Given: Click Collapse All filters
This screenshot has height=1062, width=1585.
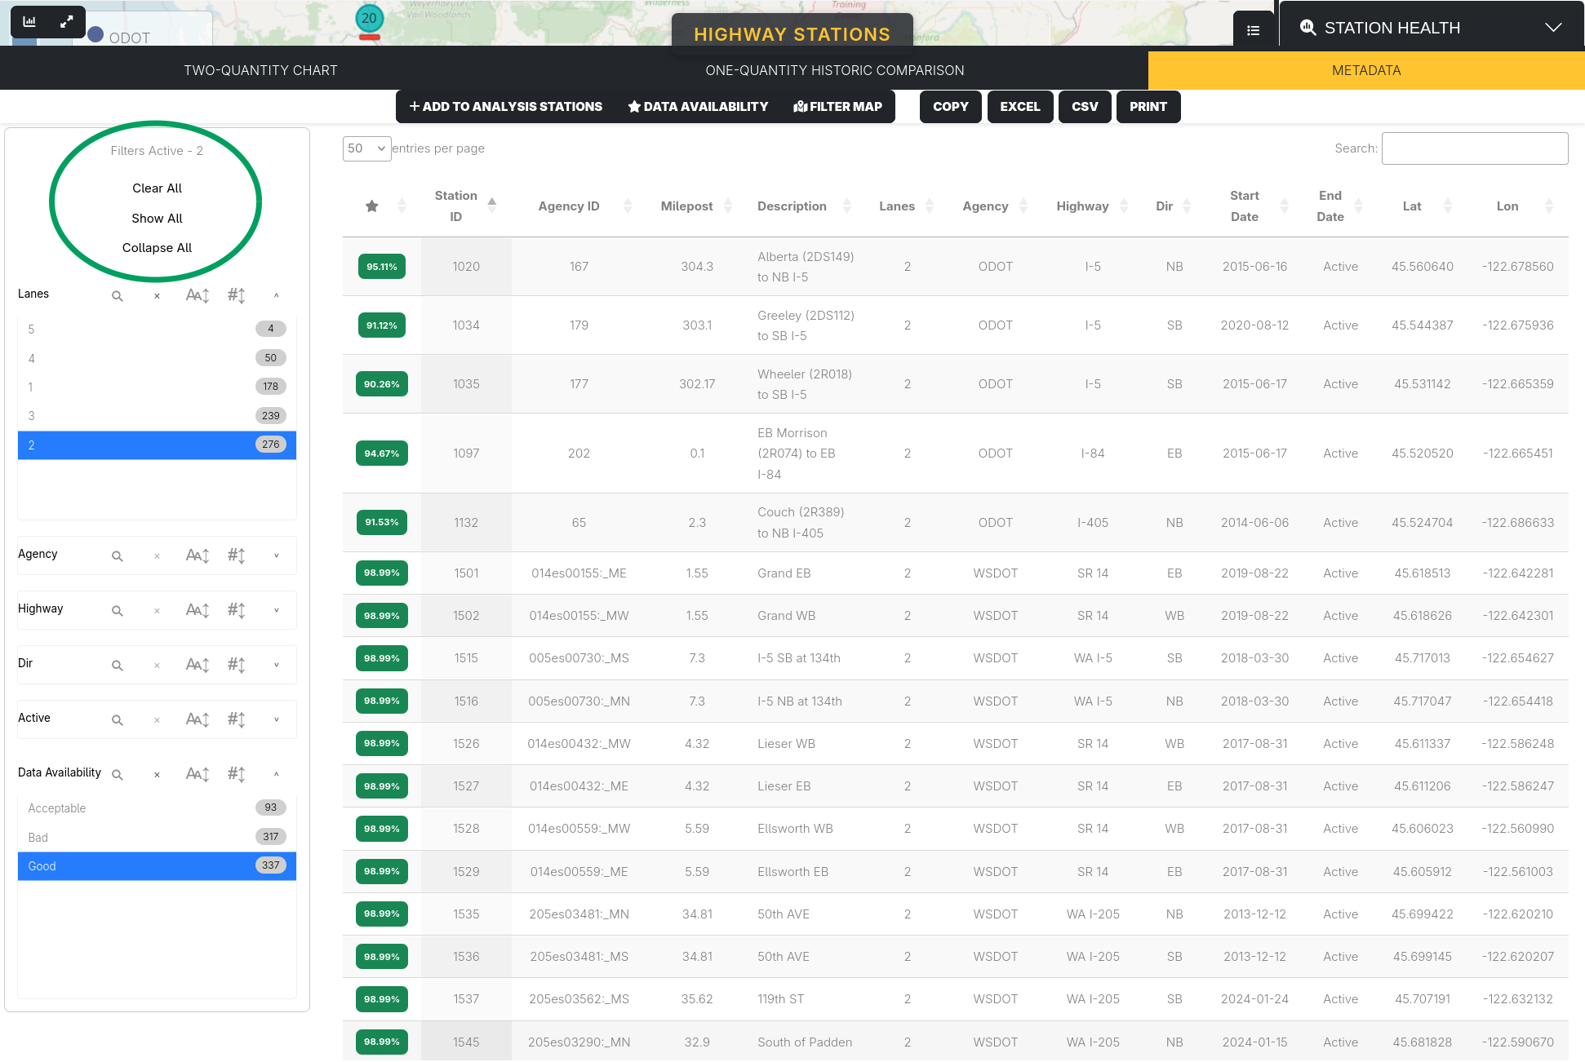Looking at the screenshot, I should click(157, 248).
